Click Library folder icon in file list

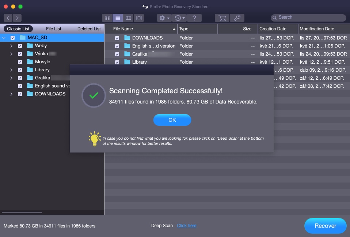coord(127,62)
